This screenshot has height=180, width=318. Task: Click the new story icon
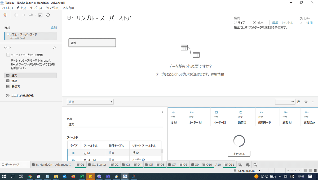(255, 165)
